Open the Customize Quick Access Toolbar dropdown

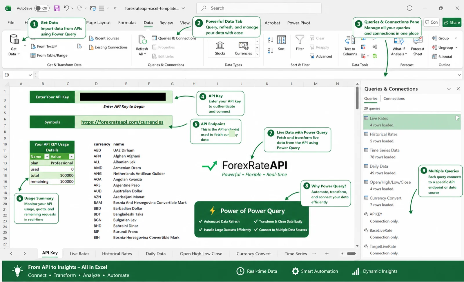pyautogui.click(x=115, y=8)
